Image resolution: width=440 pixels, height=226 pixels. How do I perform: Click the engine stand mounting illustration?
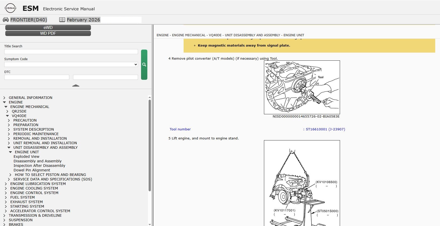pos(302,183)
